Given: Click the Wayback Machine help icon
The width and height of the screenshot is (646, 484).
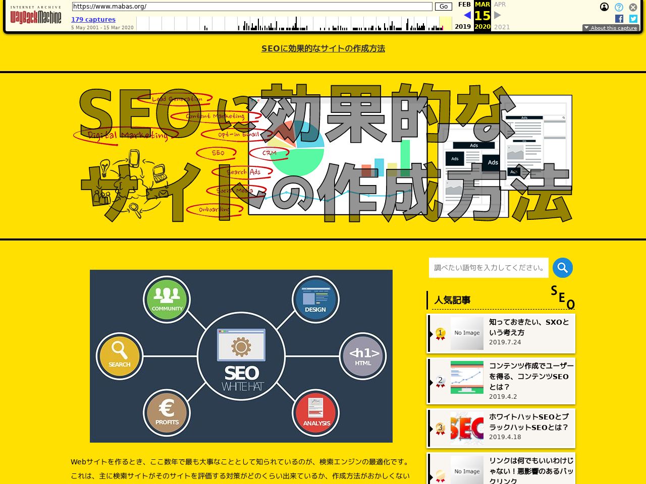Looking at the screenshot, I should (x=619, y=7).
